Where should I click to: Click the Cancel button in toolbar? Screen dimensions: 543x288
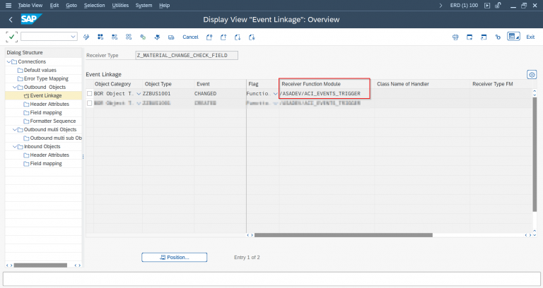(190, 37)
